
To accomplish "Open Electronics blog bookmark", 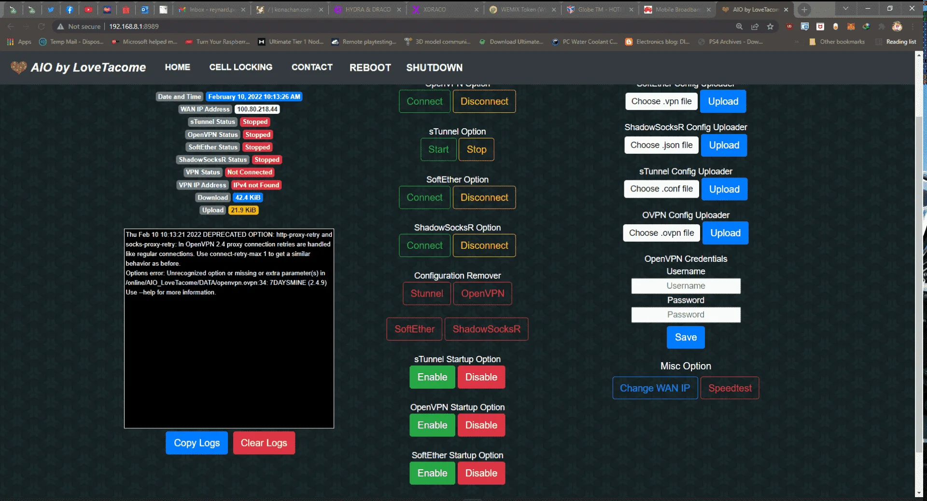I will point(658,42).
